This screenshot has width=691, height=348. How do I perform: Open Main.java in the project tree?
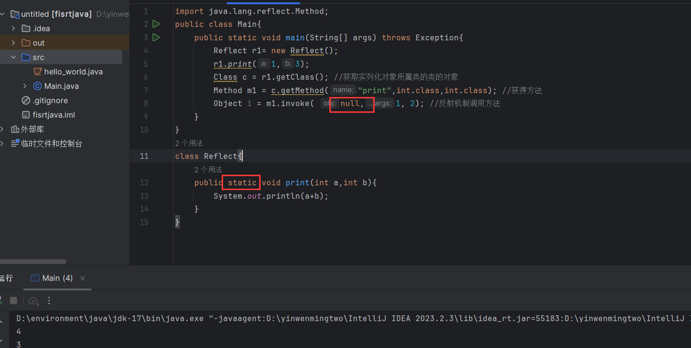pyautogui.click(x=62, y=86)
